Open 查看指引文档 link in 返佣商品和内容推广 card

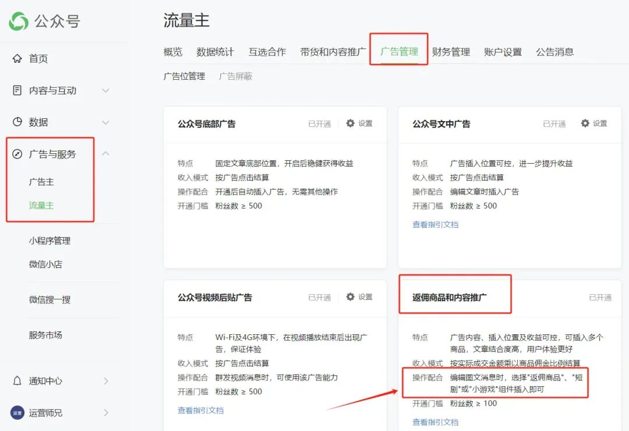pyautogui.click(x=435, y=422)
